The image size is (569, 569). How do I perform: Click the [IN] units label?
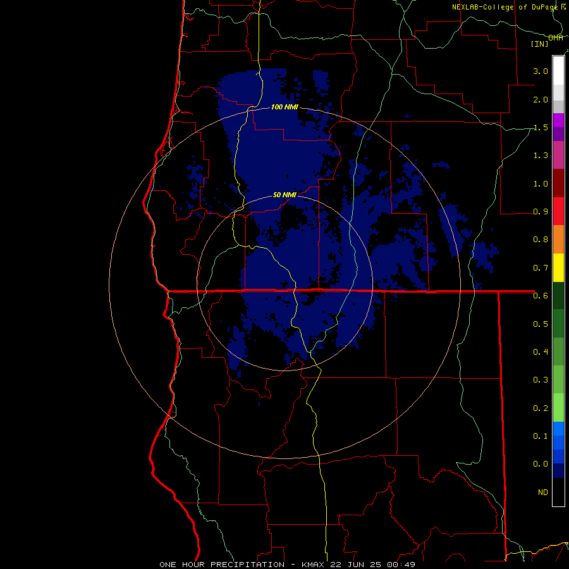(540, 44)
